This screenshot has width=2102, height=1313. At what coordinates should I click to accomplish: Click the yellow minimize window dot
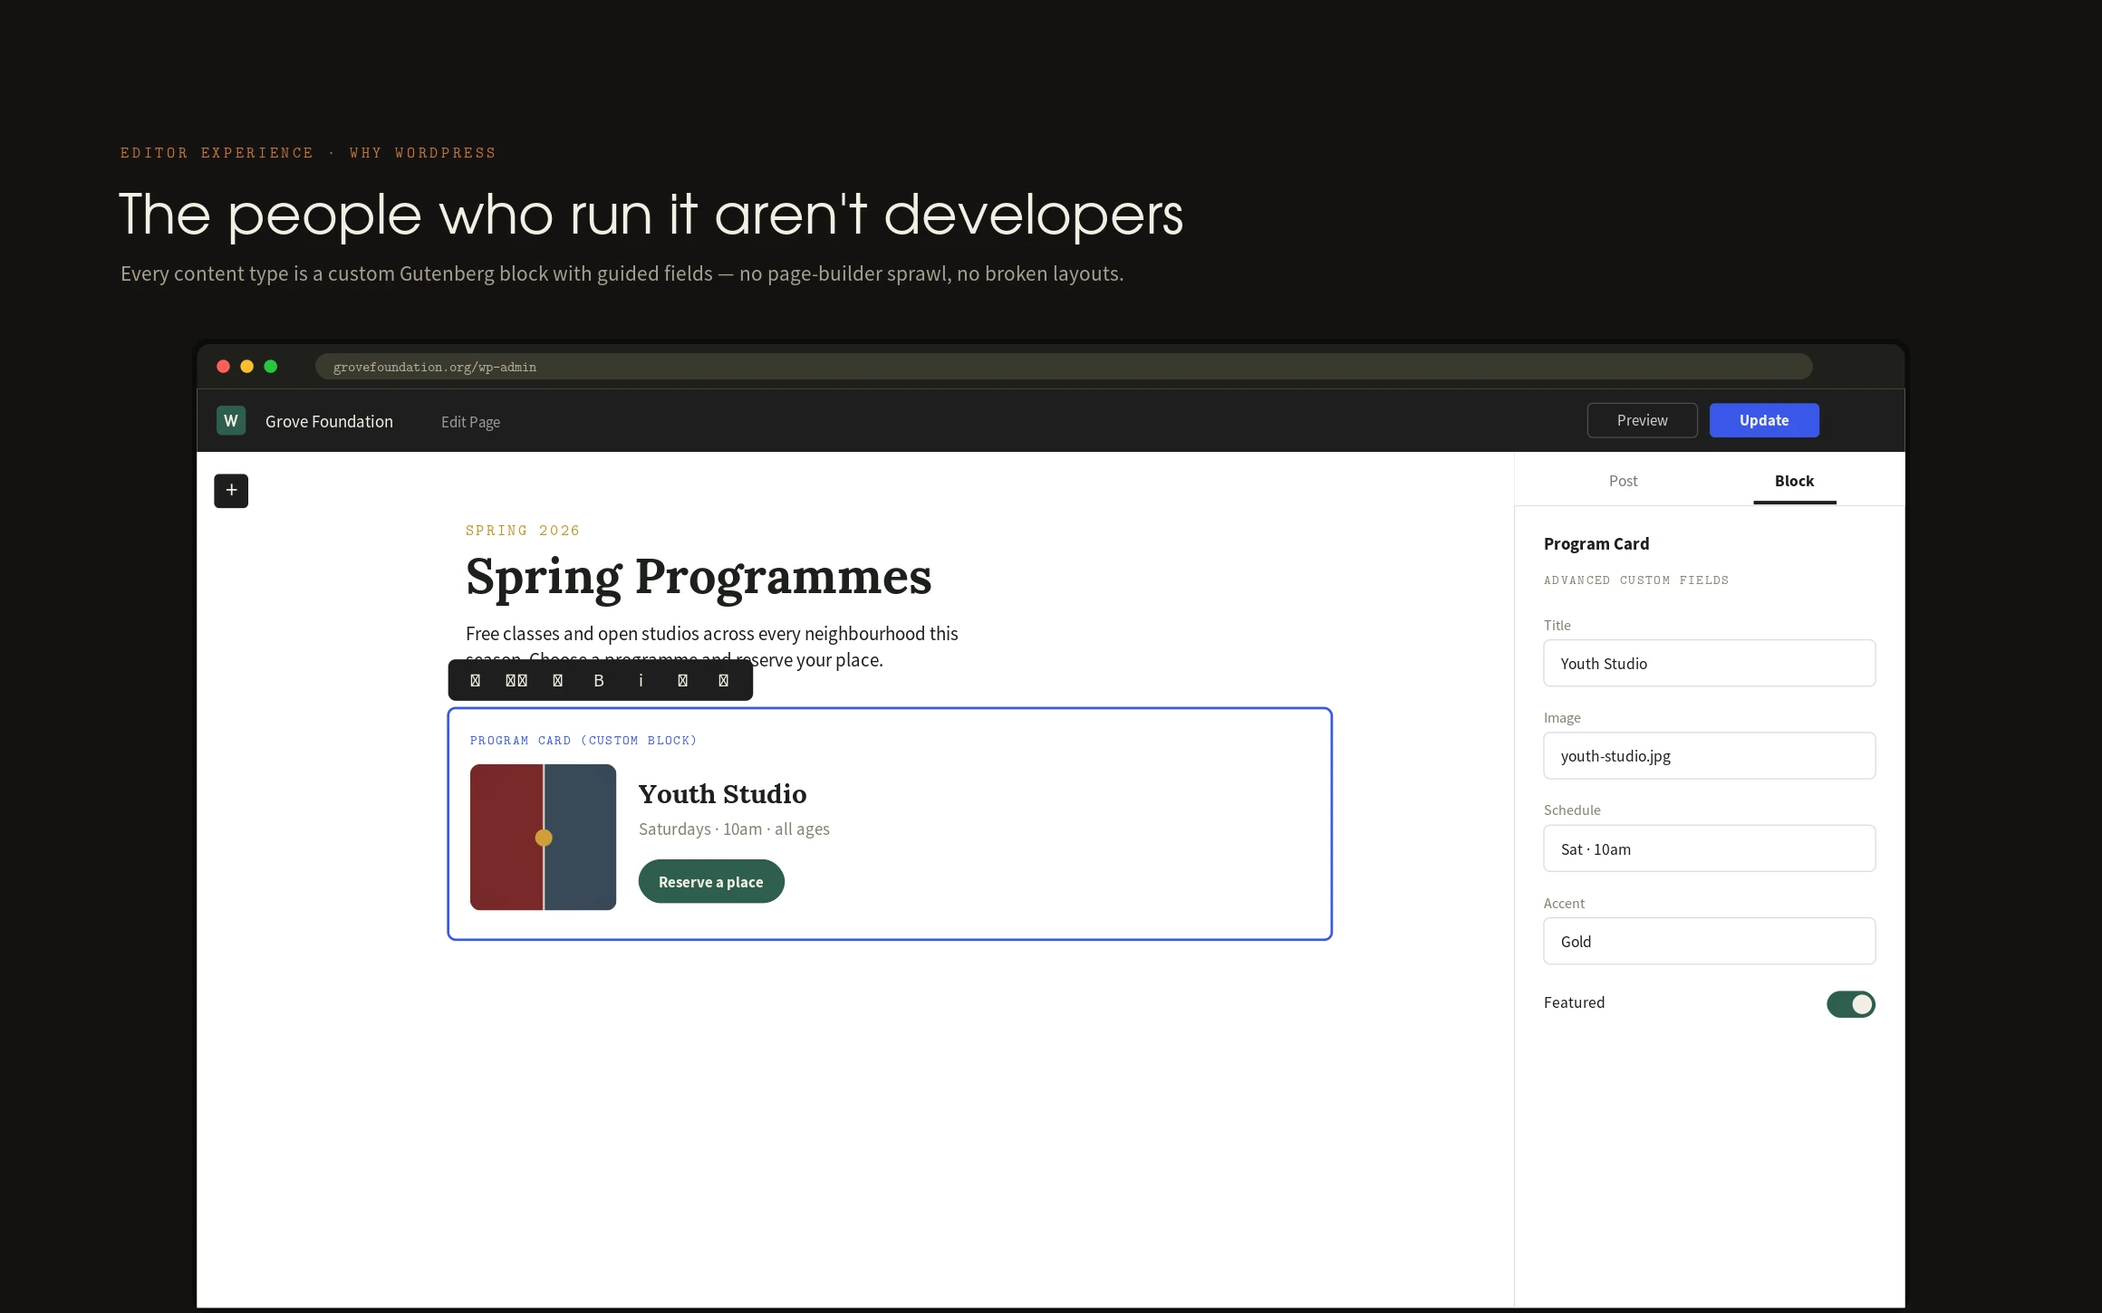[x=246, y=367]
